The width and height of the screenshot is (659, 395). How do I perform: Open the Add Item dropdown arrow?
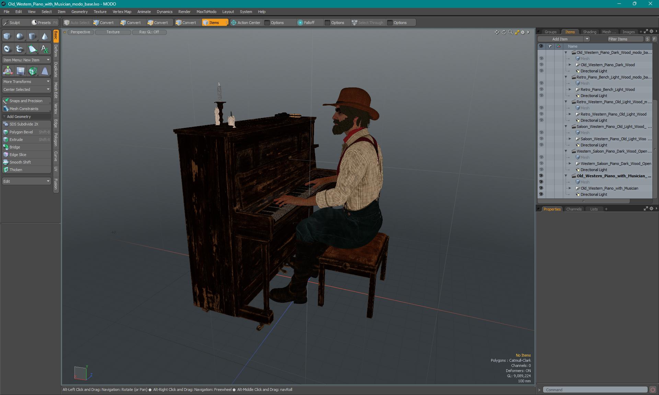pyautogui.click(x=587, y=39)
